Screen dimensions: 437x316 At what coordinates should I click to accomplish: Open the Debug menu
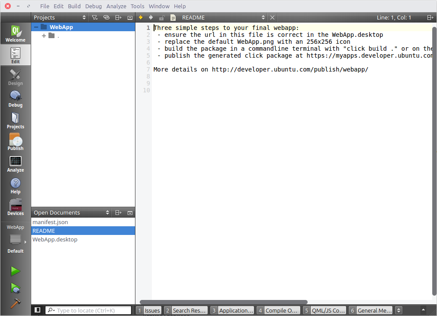[93, 6]
